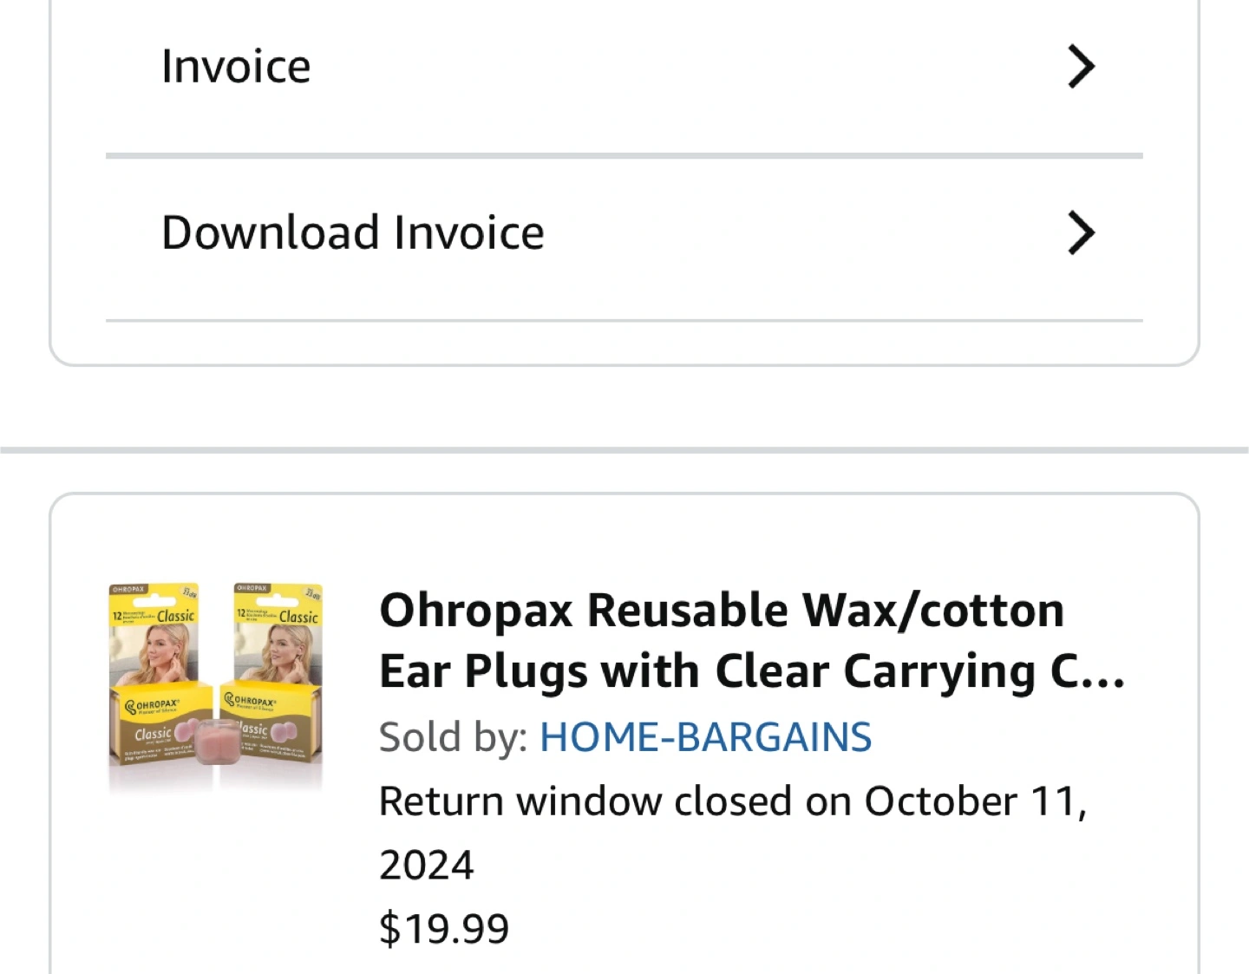The image size is (1249, 974).
Task: Click the "Sold by:" label
Action: [x=453, y=737]
